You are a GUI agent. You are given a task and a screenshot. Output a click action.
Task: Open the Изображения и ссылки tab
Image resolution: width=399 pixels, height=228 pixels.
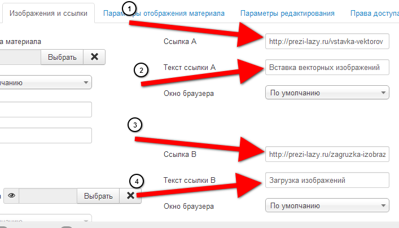[x=48, y=13]
